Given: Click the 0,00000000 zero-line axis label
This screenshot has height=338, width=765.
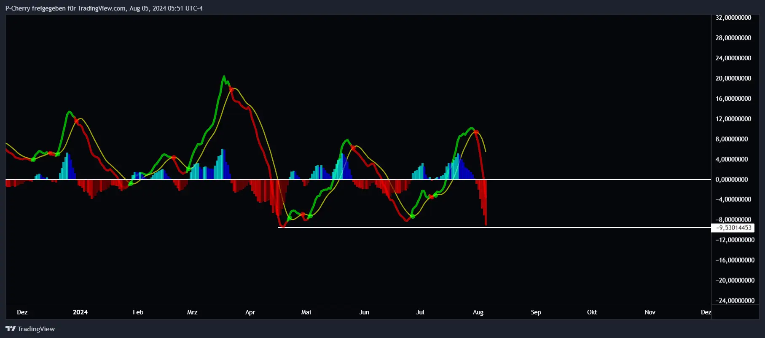Looking at the screenshot, I should click(x=732, y=180).
